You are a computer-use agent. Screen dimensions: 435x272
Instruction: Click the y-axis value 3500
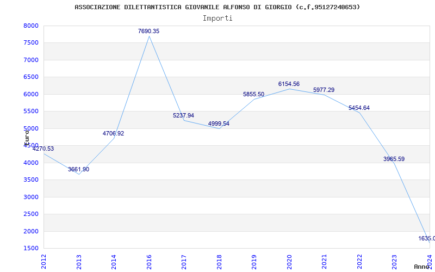(31, 180)
